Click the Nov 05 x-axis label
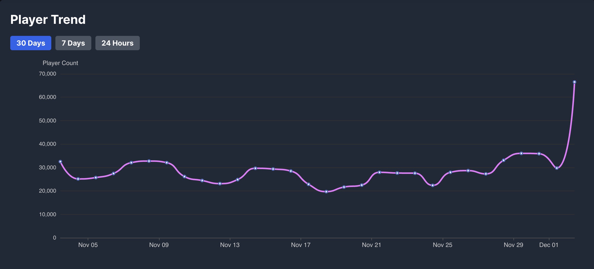 88,245
